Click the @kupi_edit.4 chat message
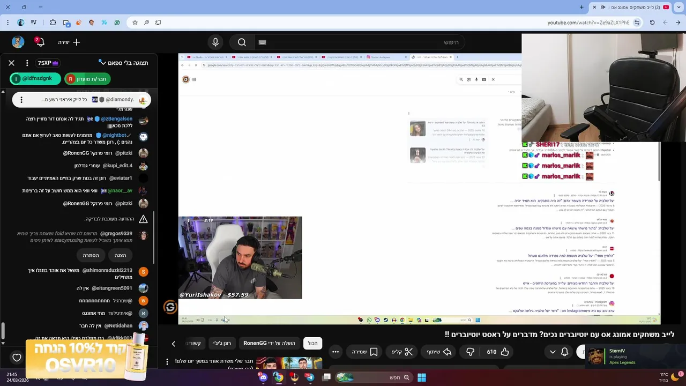 pos(110,166)
